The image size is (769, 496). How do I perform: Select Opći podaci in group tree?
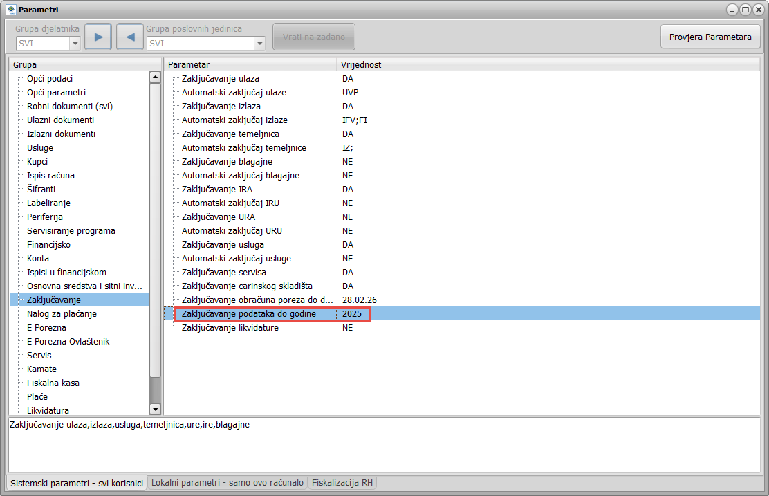coord(50,78)
